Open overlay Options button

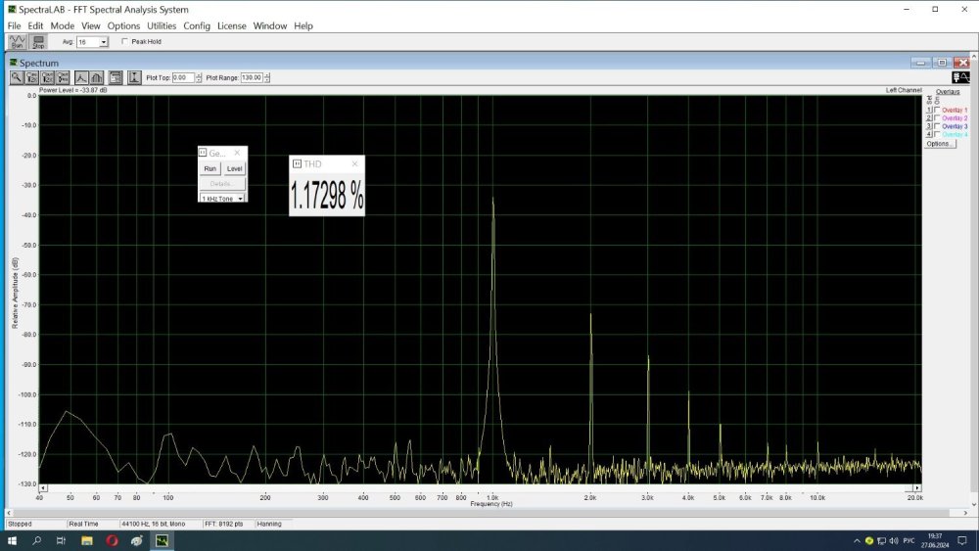pyautogui.click(x=939, y=143)
